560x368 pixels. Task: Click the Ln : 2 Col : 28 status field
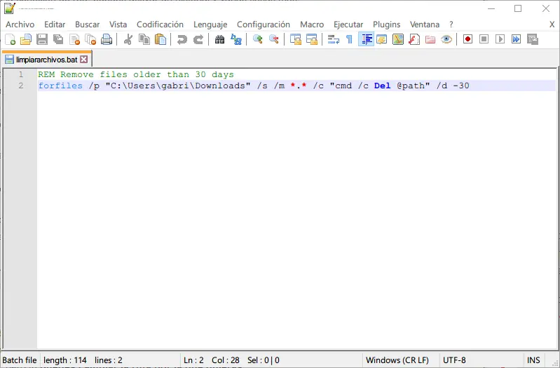[212, 360]
